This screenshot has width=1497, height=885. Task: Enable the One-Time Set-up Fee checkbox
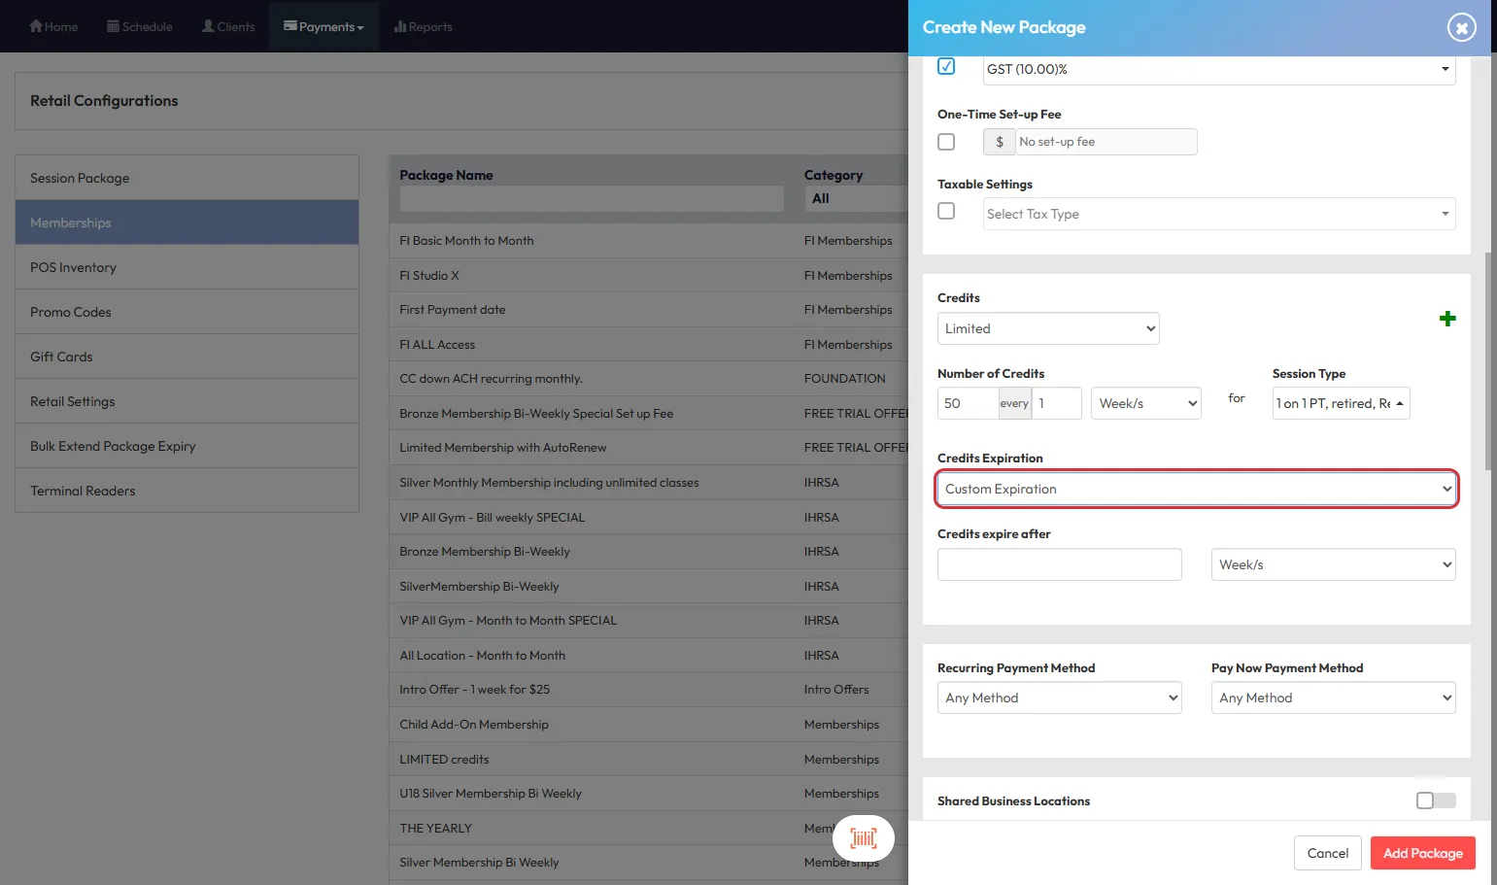[946, 142]
